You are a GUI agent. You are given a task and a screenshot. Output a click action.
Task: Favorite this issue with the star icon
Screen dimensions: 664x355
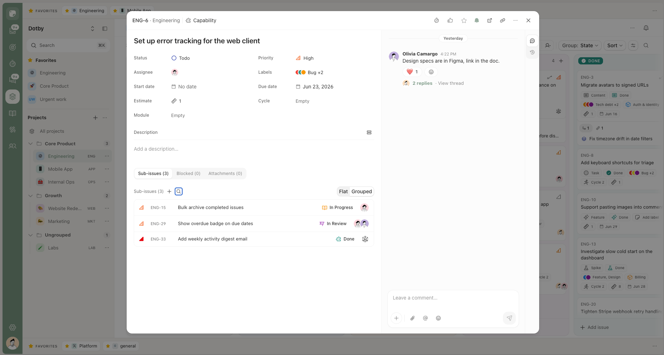tap(464, 20)
